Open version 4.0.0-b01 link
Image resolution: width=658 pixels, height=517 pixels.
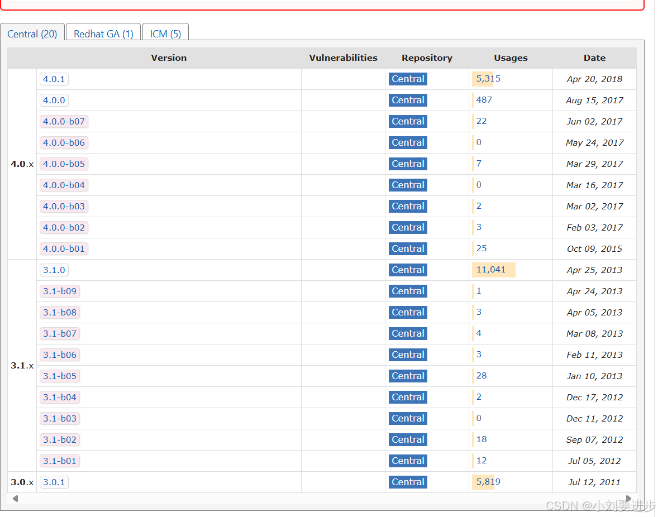coord(64,248)
